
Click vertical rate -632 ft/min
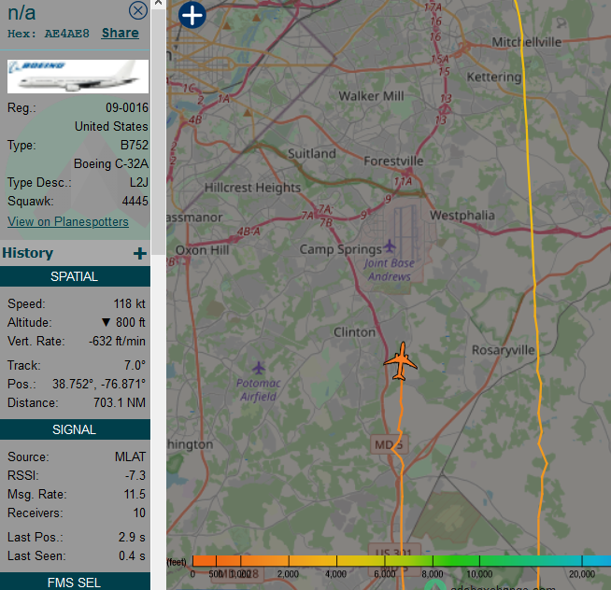(117, 341)
